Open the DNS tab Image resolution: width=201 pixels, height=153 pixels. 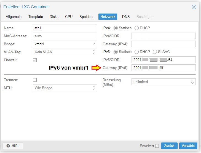(x=126, y=17)
